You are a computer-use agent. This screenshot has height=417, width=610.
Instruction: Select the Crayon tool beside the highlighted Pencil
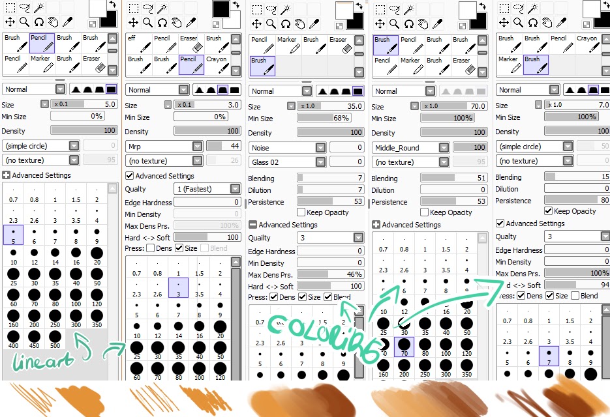coord(217,65)
